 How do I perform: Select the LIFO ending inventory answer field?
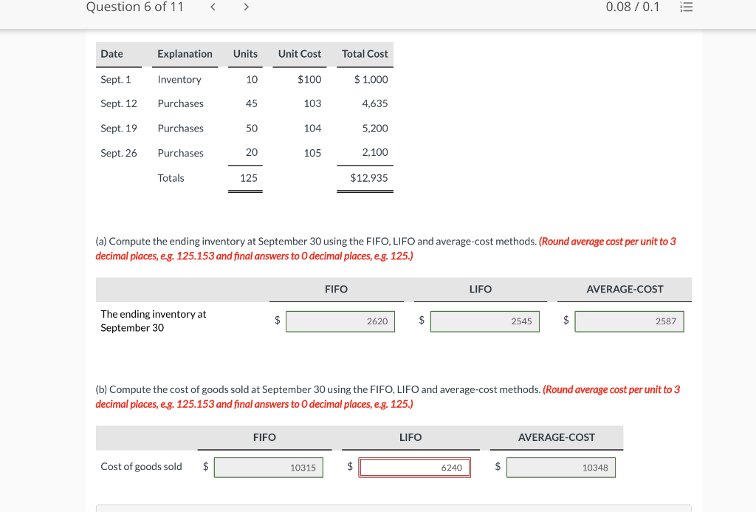pos(484,321)
